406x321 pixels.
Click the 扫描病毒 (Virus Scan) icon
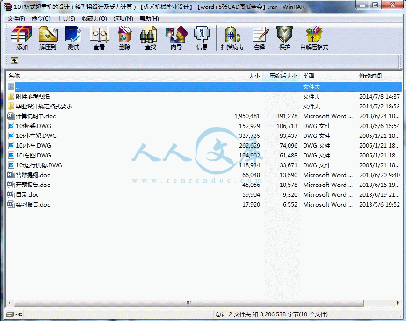point(232,34)
